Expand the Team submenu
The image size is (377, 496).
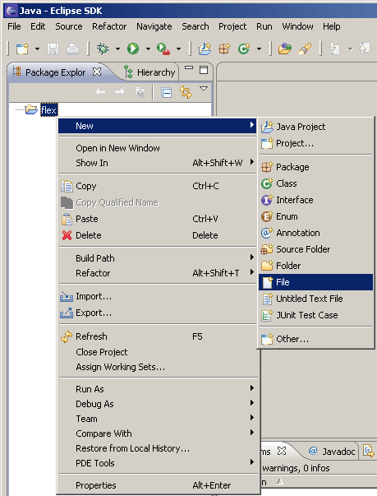click(158, 419)
